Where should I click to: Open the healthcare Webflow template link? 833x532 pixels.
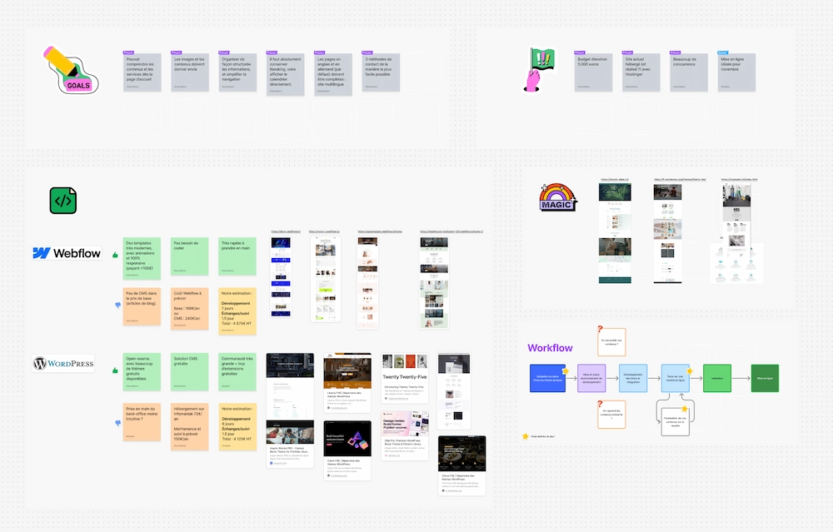(451, 232)
